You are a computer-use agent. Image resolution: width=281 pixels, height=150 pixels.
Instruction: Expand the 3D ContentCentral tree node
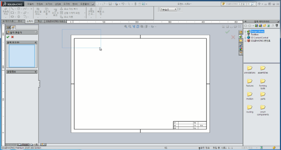(245, 38)
